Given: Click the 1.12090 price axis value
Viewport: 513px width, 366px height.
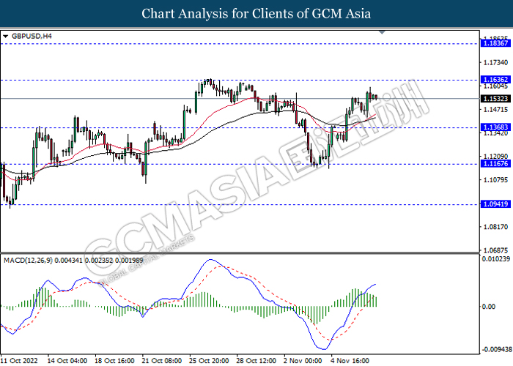Looking at the screenshot, I should click(x=495, y=157).
